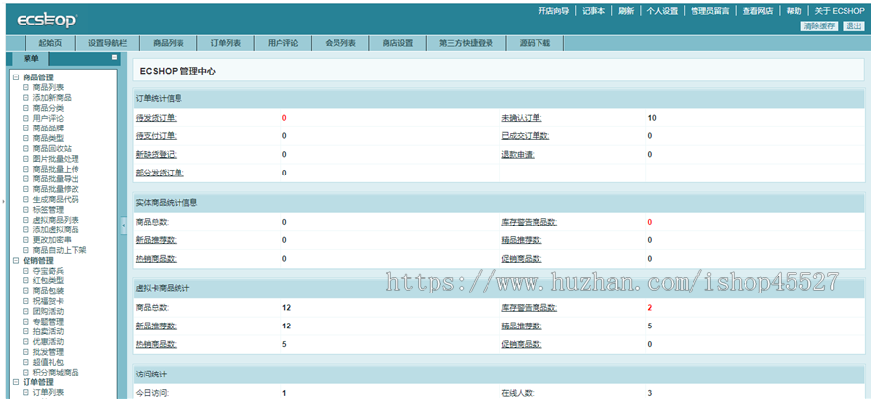873x401 pixels.
Task: Open the 会员列表 navigation tab
Action: 340,43
